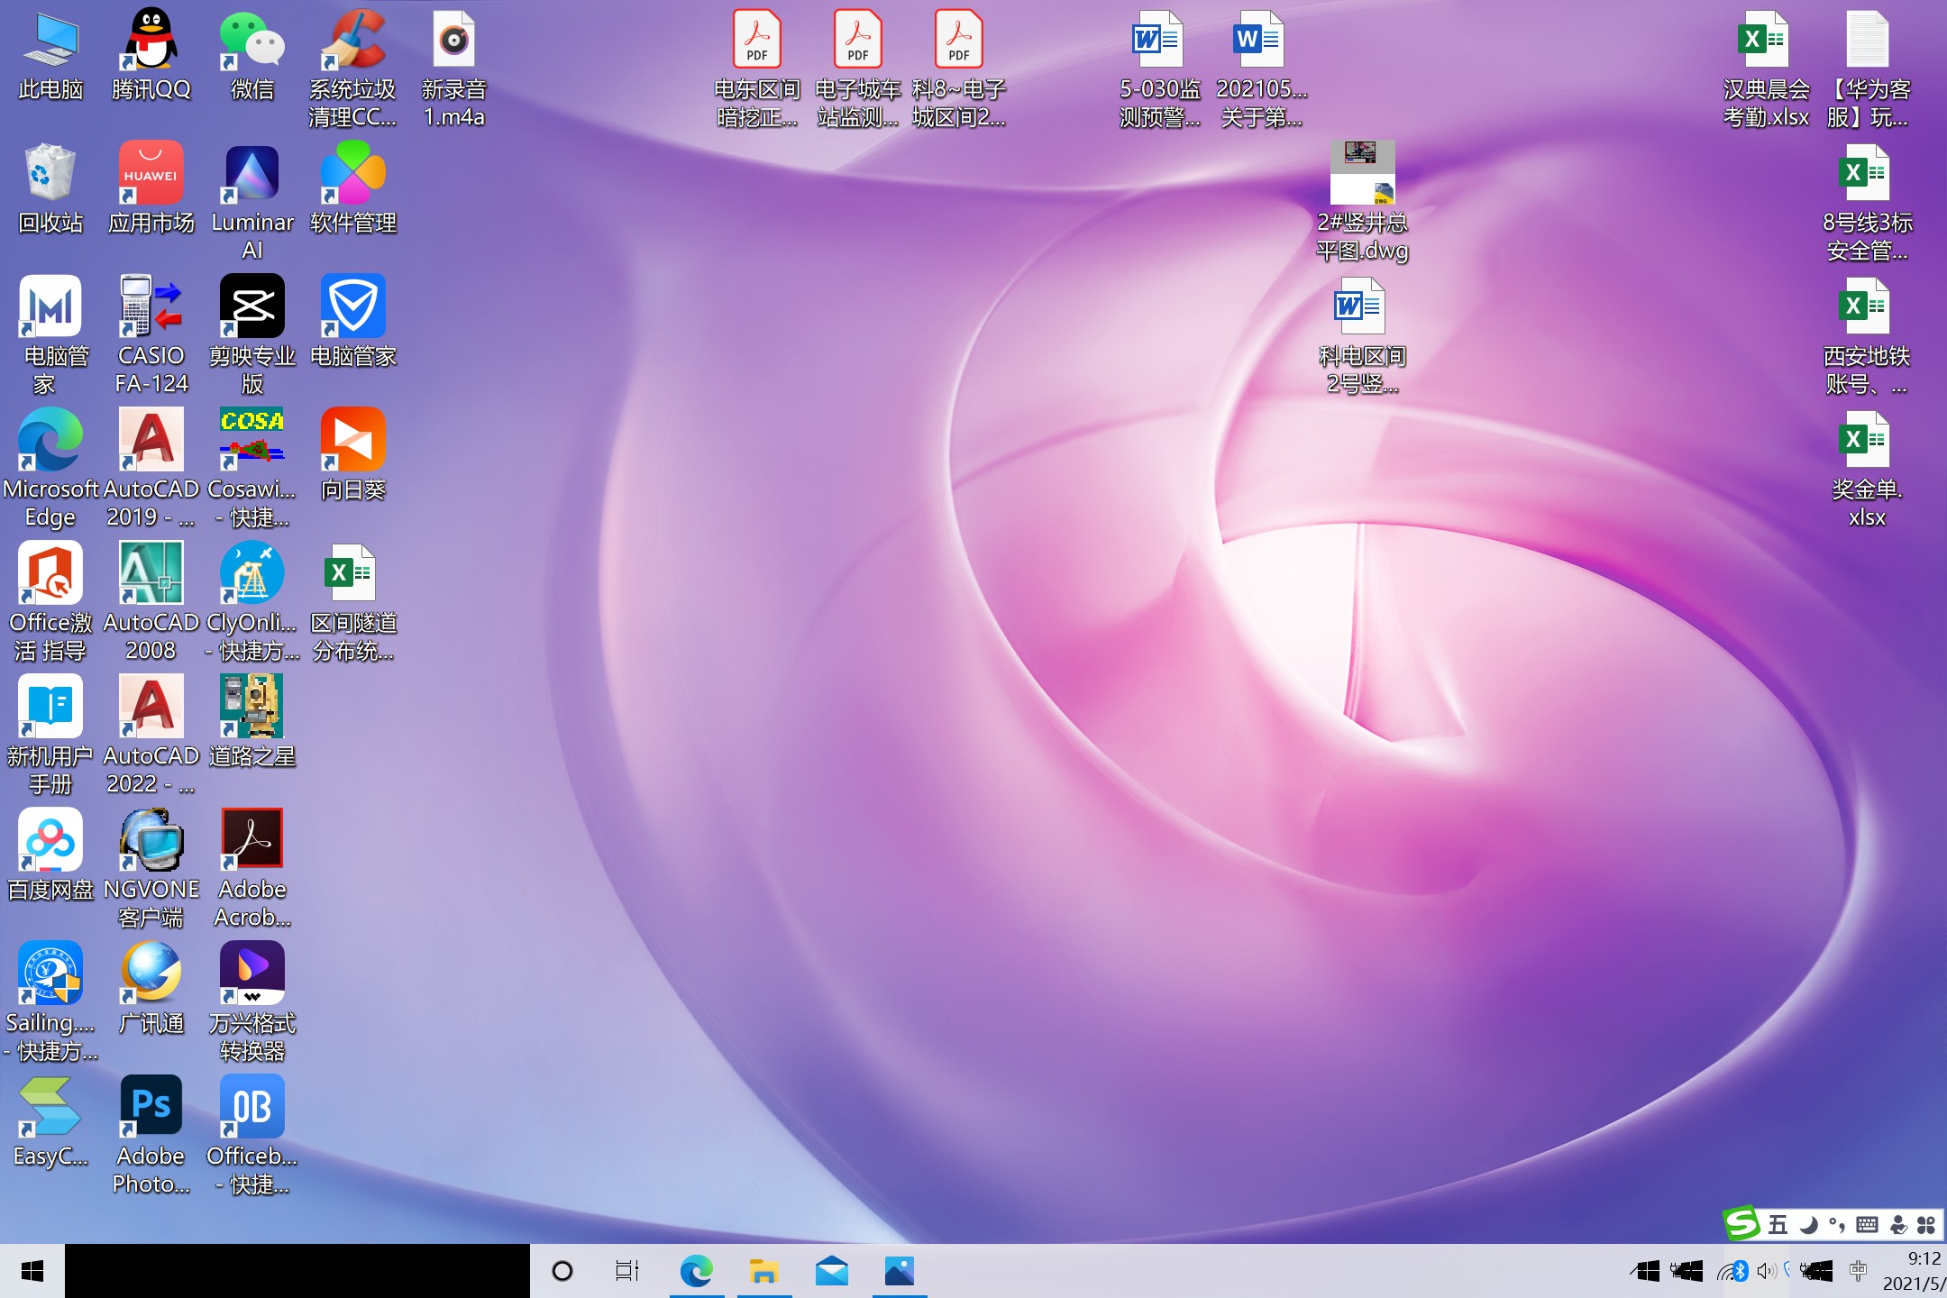Select the Sailing... 快捷方式 shortcut
Viewport: 1947px width, 1298px height.
point(50,1002)
